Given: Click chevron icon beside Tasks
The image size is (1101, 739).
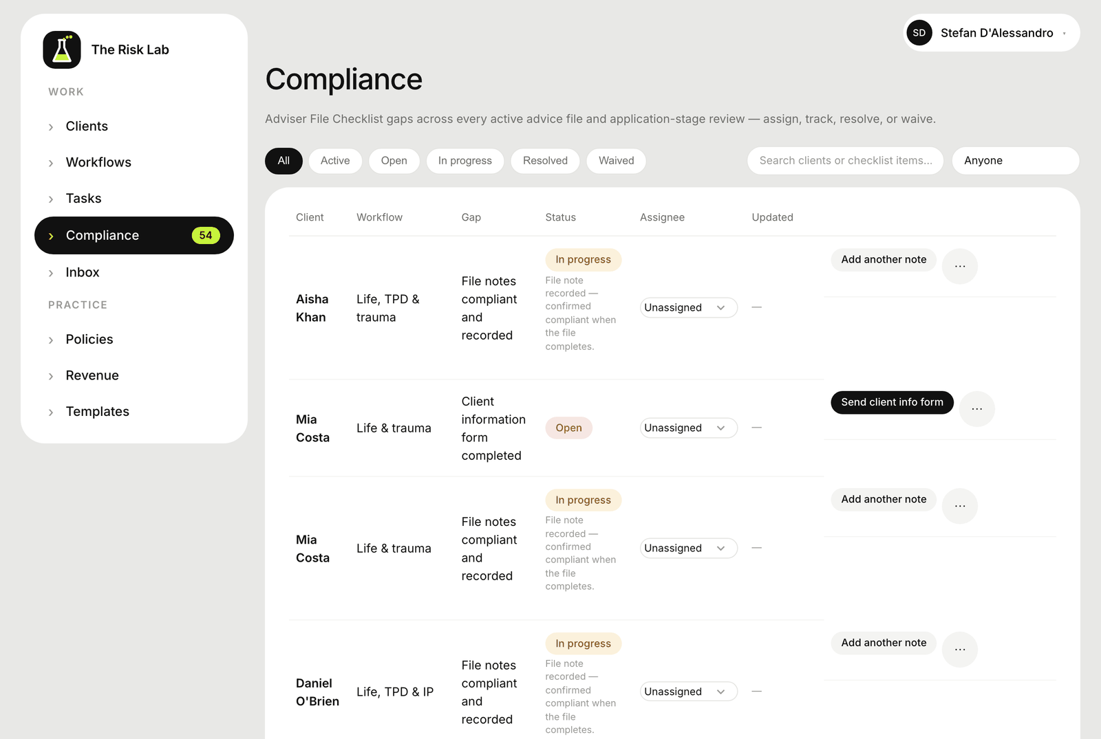Looking at the screenshot, I should pos(51,199).
